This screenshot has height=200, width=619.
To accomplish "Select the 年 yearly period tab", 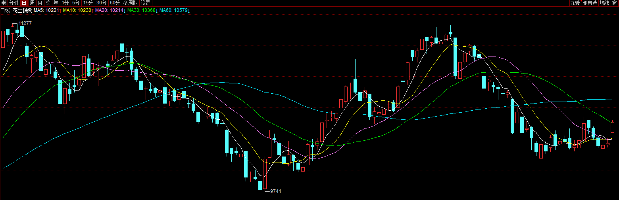I will [56, 3].
